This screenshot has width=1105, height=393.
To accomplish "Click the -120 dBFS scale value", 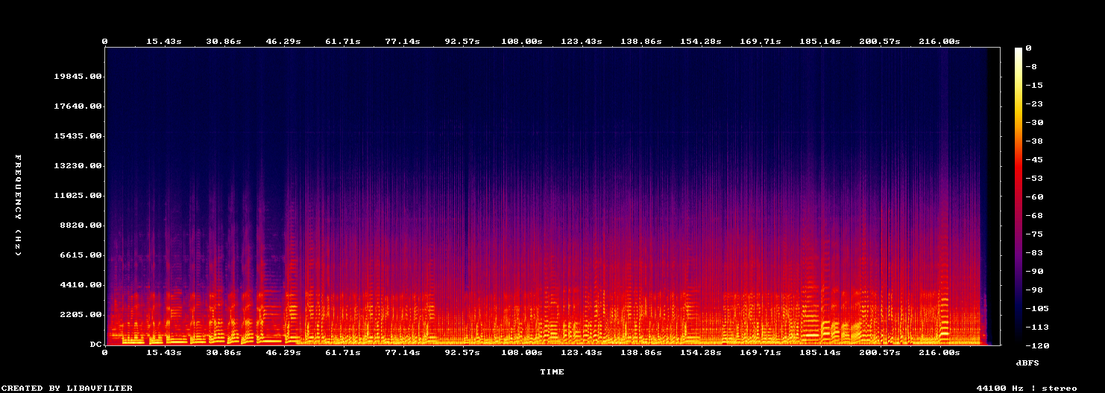I will (1036, 346).
